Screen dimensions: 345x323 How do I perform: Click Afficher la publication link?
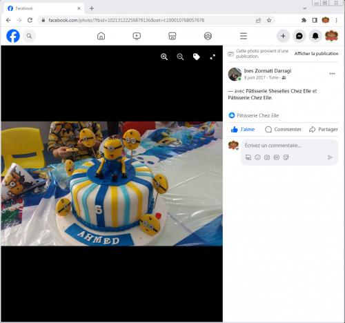[x=316, y=54]
